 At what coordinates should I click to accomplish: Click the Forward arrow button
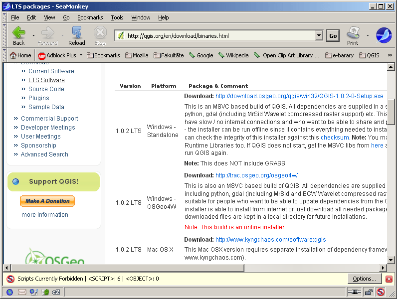coord(47,36)
